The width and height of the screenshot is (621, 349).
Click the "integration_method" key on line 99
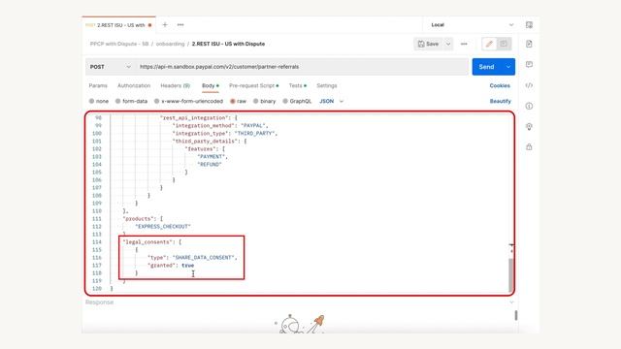(204, 126)
